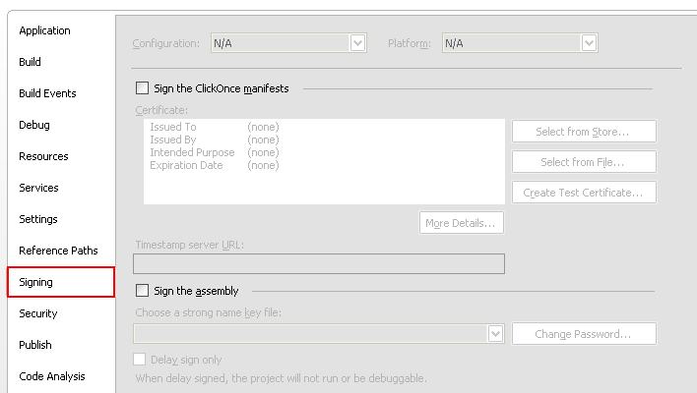Open the Services tab
The height and width of the screenshot is (393, 697).
tap(38, 188)
